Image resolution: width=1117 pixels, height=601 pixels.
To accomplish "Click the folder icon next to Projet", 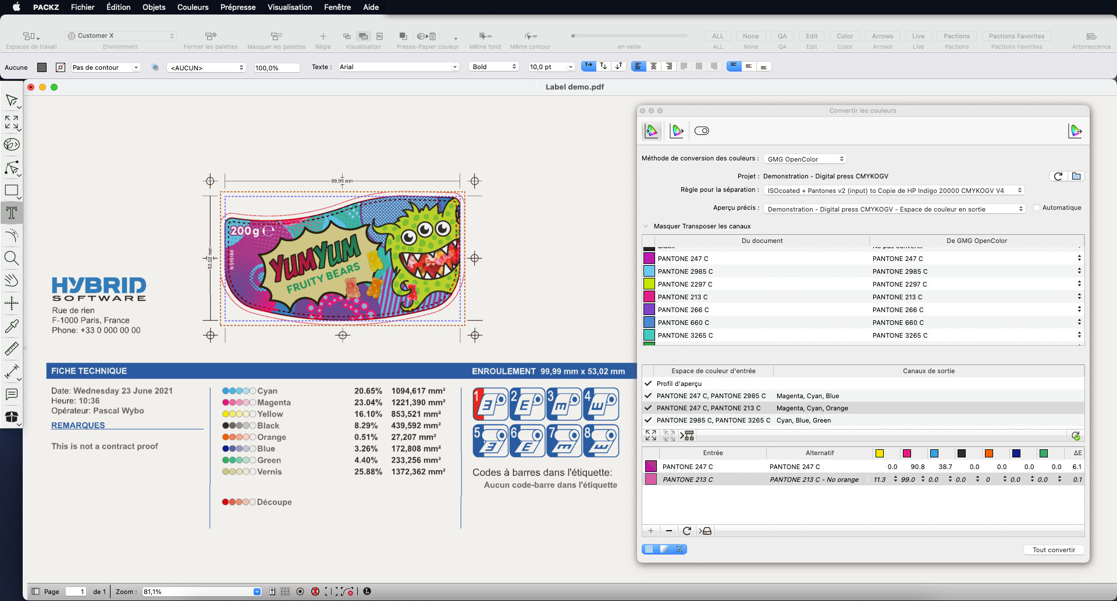I will [x=1076, y=176].
